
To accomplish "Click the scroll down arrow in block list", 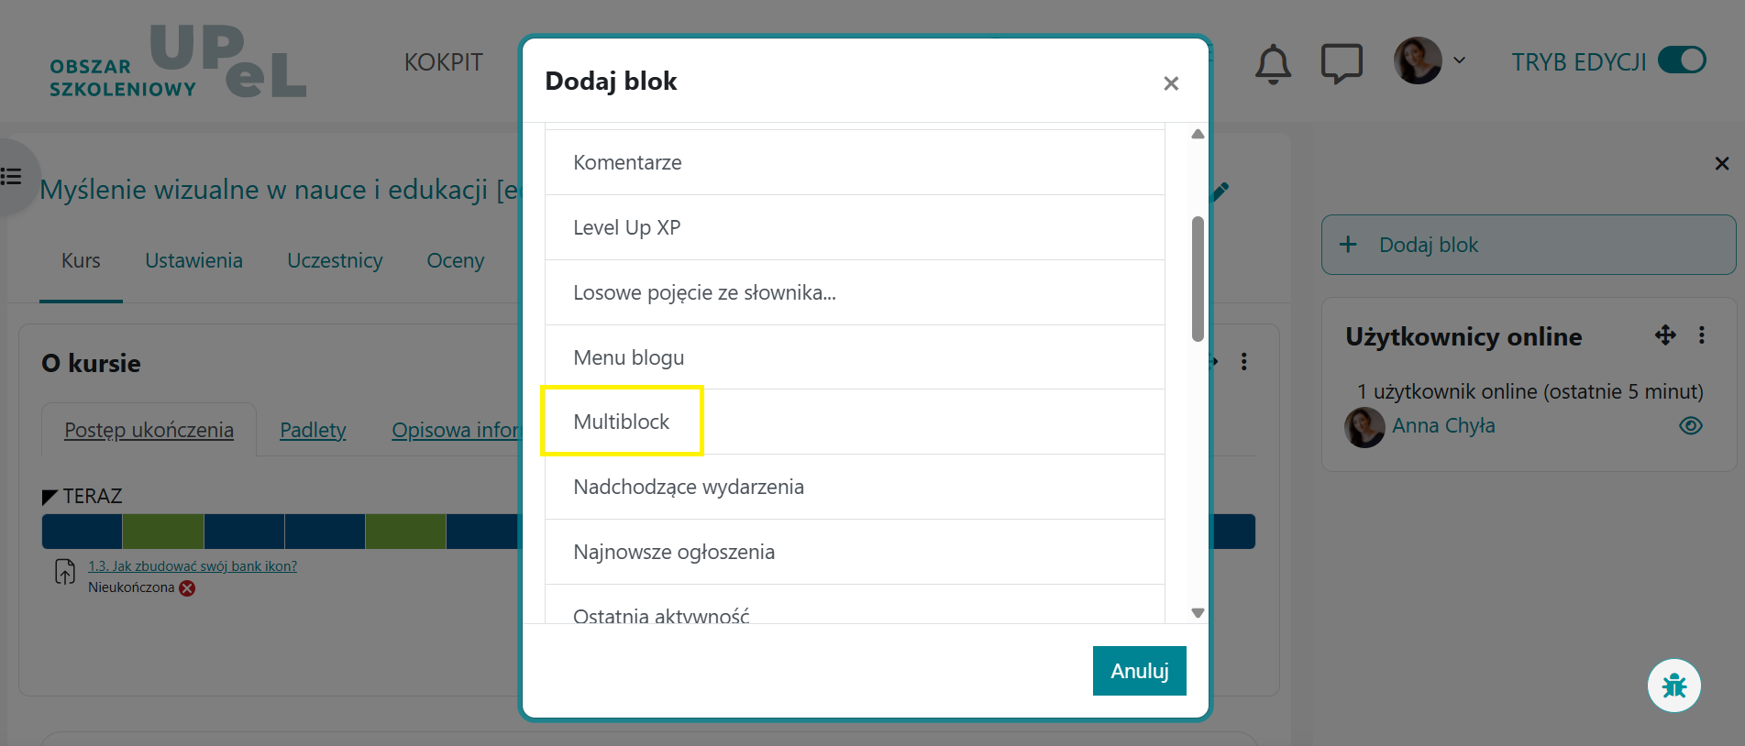I will click(1198, 613).
